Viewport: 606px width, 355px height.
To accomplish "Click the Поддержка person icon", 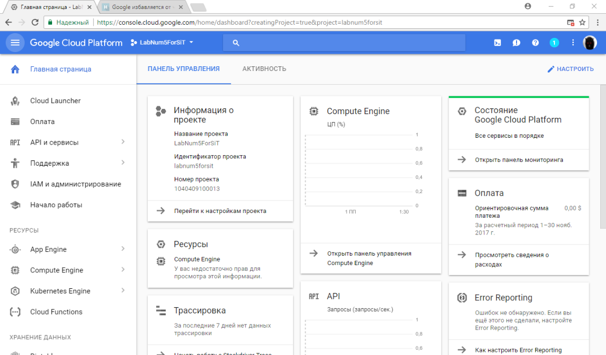I will pyautogui.click(x=15, y=164).
